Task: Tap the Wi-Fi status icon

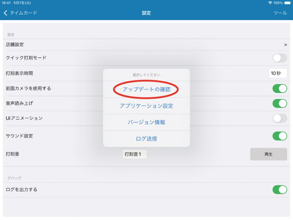Action: coord(270,3)
